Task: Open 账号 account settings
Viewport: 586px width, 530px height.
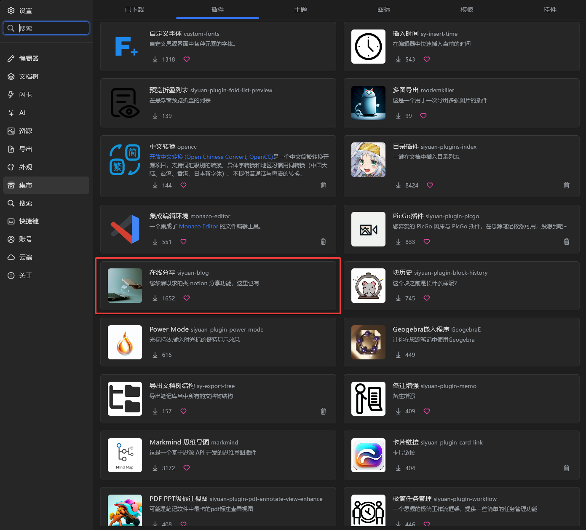Action: pos(46,239)
